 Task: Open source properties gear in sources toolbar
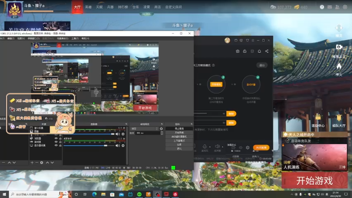click(41, 162)
